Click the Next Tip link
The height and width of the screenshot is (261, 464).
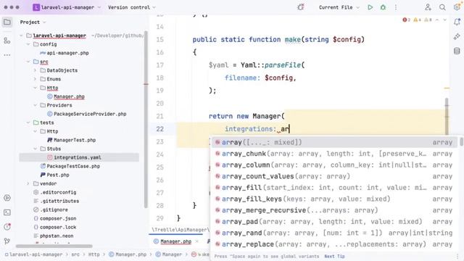click(334, 256)
